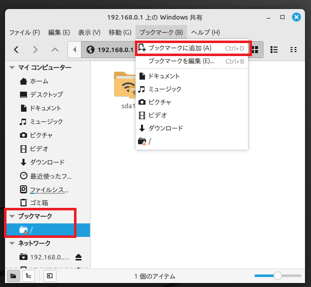Collapse the ブックマーク sidebar section

(x=12, y=216)
